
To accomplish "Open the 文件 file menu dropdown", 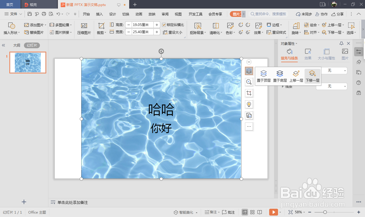I will [x=13, y=14].
